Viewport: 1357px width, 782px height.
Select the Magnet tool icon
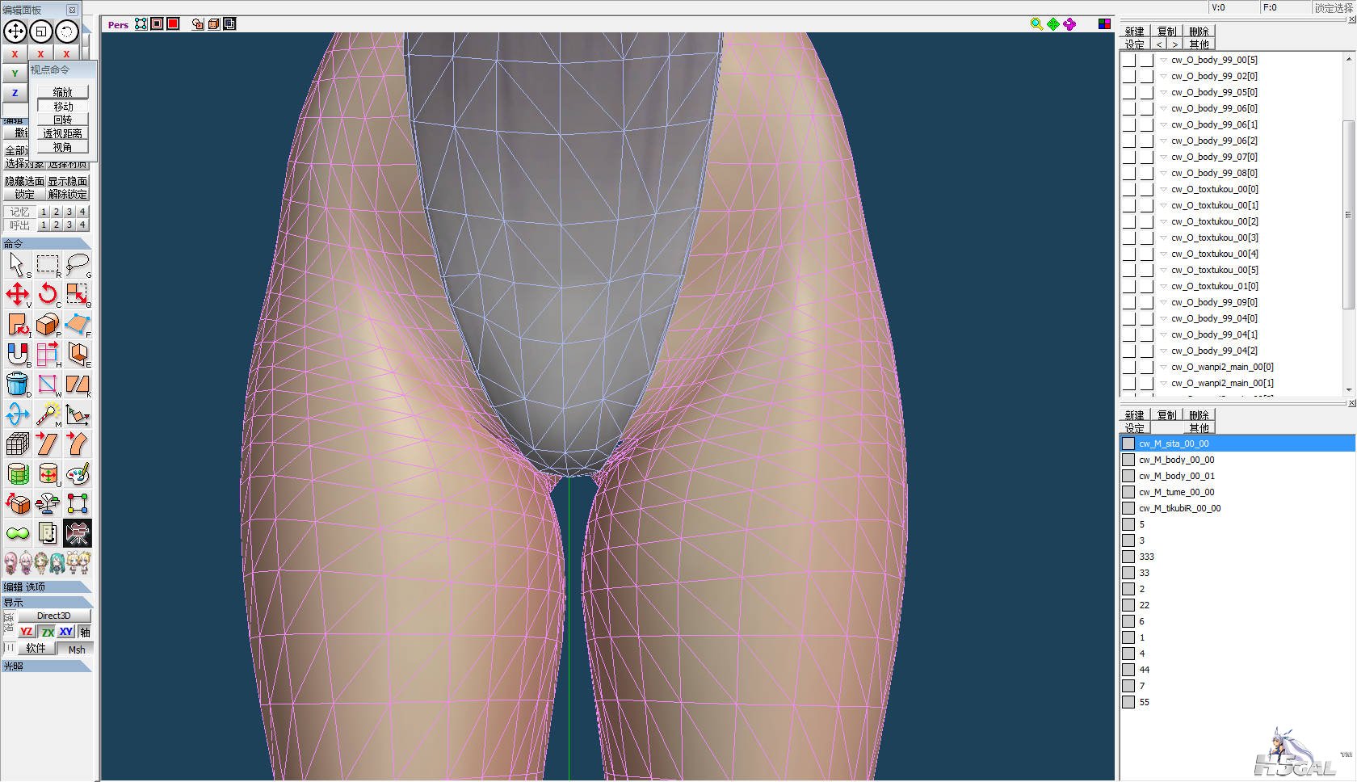coord(17,354)
